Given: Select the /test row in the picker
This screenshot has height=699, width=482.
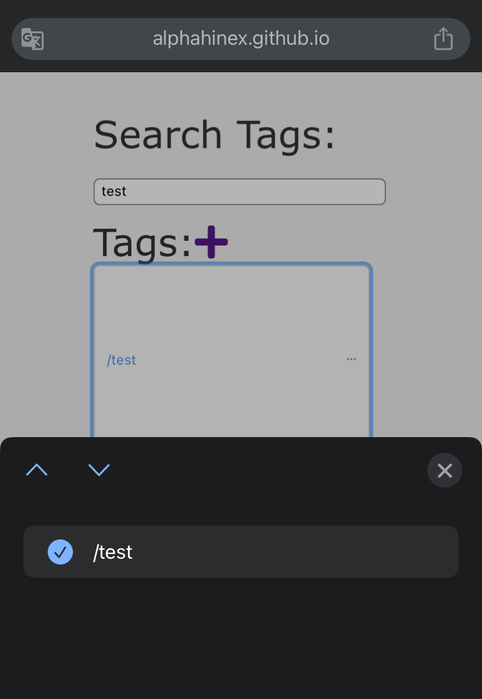Looking at the screenshot, I should point(241,552).
